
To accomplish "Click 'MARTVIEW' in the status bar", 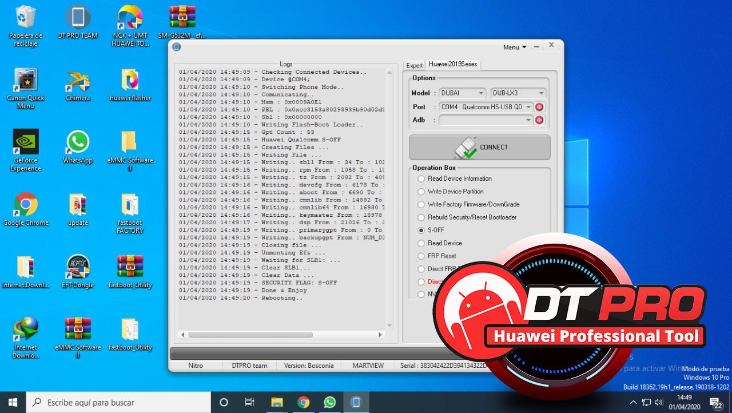I will coord(368,366).
